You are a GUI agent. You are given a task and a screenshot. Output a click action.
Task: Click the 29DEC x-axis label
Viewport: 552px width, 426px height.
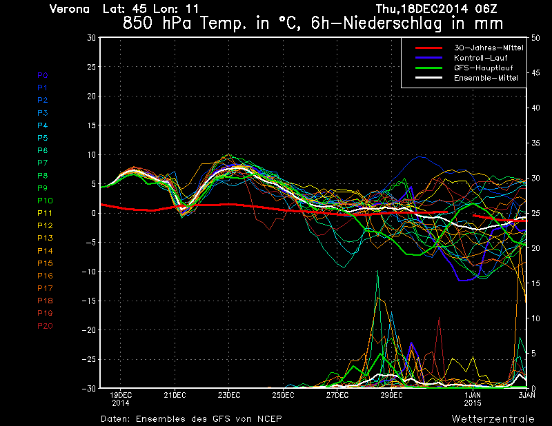[x=391, y=395]
